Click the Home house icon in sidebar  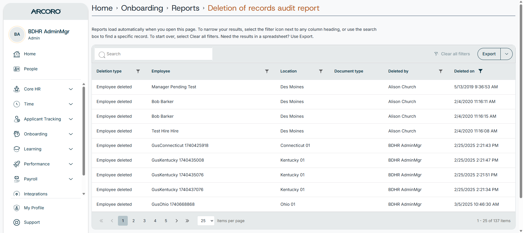click(x=17, y=54)
